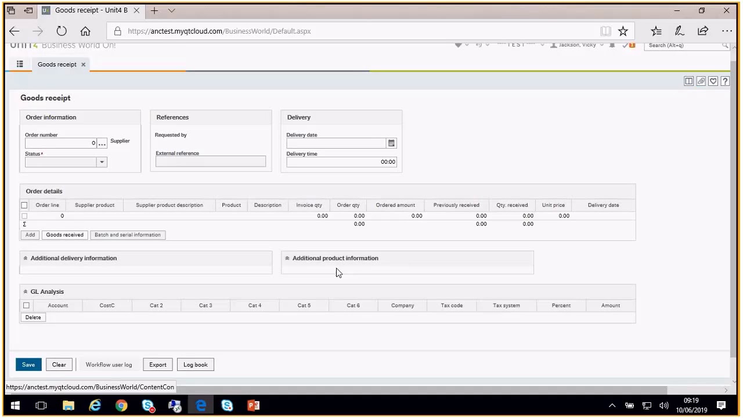Click the External reference field
This screenshot has height=418, width=743.
pos(211,162)
